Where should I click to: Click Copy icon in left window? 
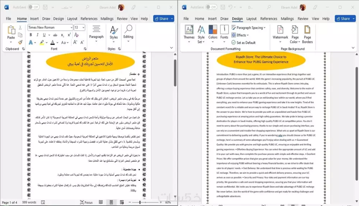(20, 35)
